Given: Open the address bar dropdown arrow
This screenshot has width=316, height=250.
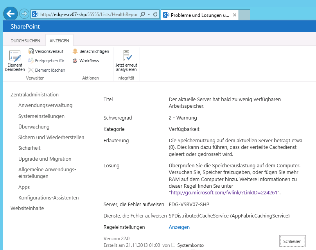Looking at the screenshot, I should tap(149, 14).
